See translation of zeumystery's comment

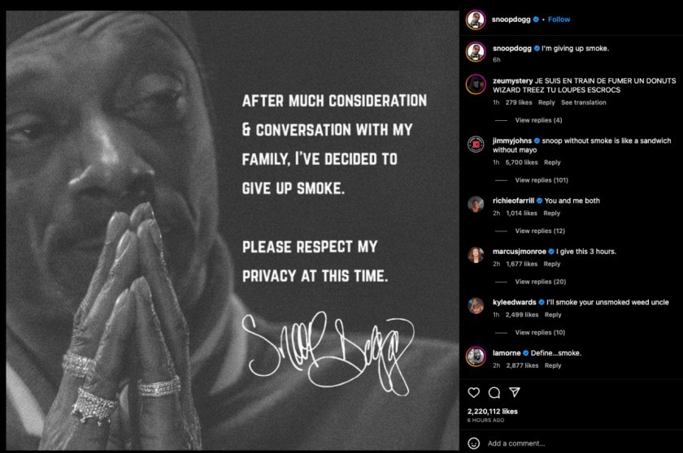point(584,102)
